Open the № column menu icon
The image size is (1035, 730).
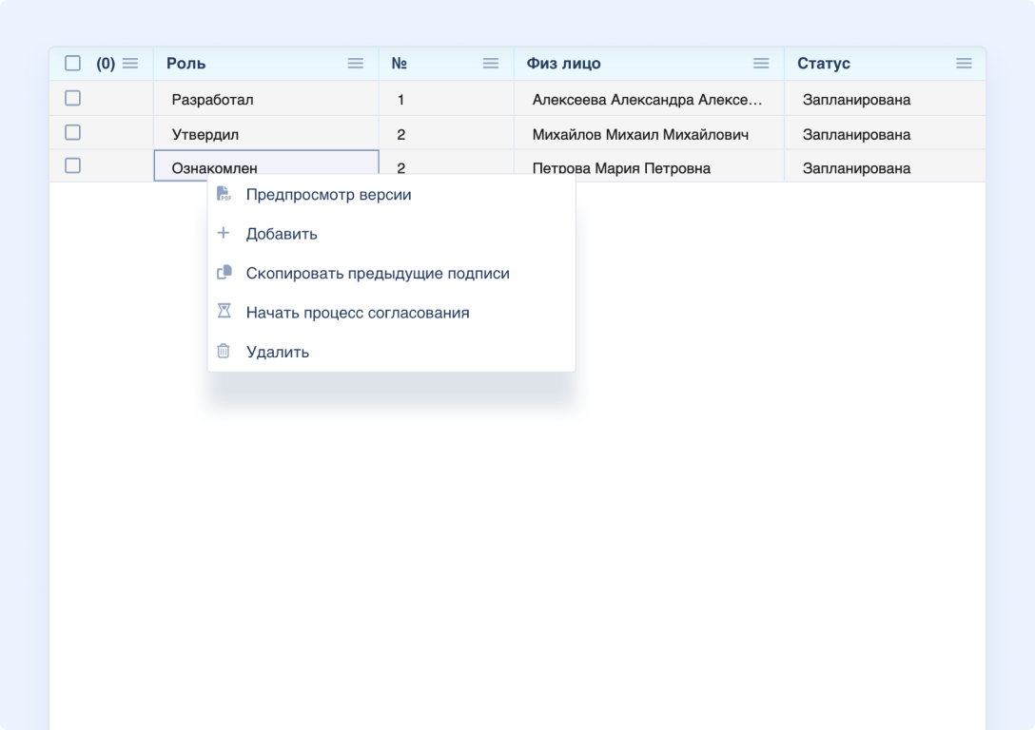tap(491, 64)
